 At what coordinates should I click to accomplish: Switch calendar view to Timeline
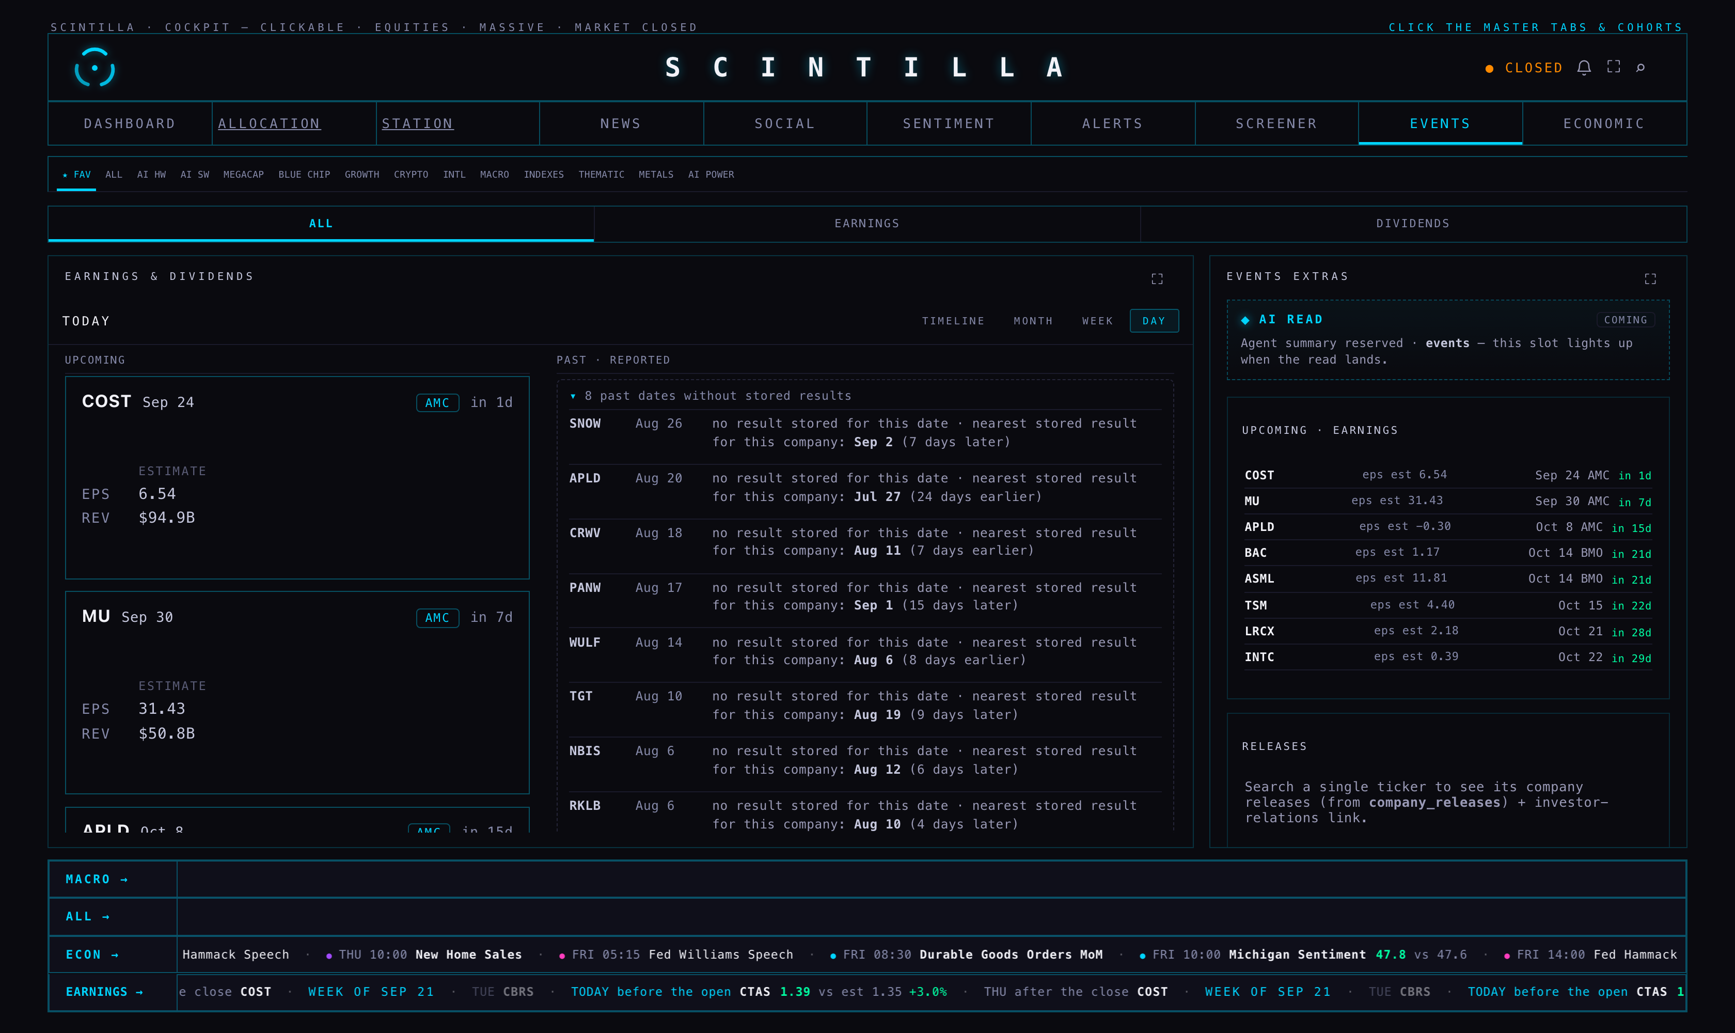point(953,321)
